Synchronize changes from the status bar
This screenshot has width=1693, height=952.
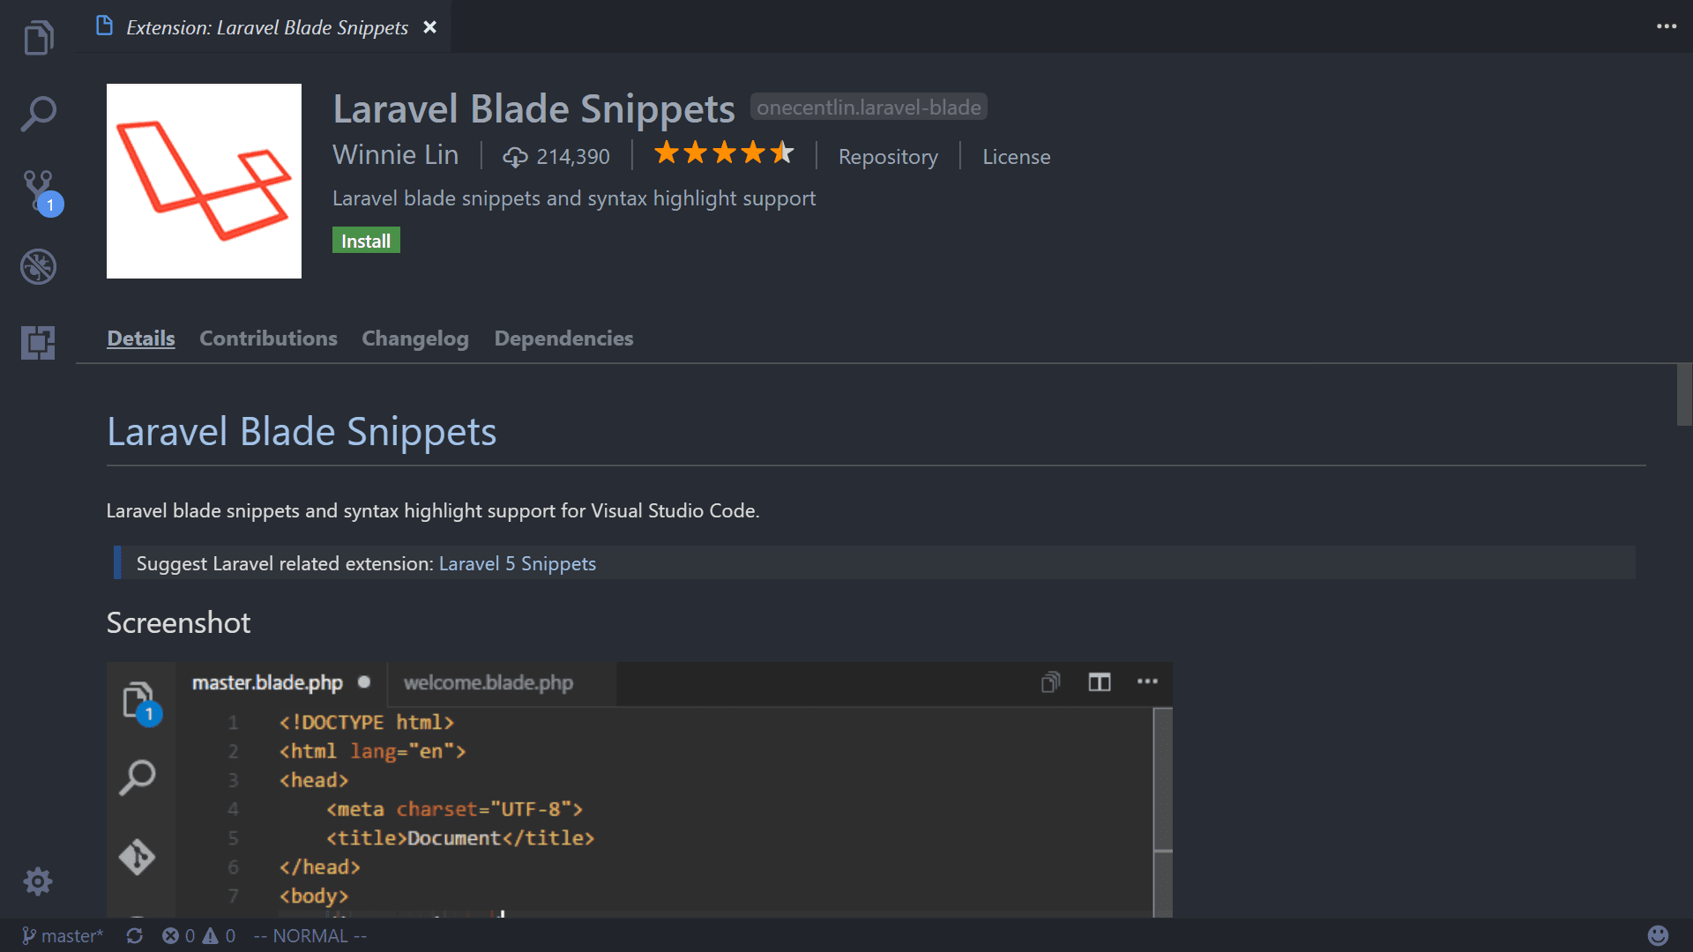tap(134, 935)
